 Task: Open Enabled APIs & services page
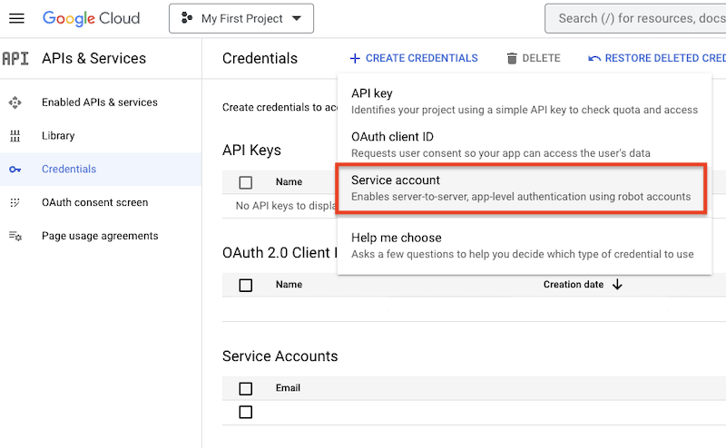coord(100,102)
